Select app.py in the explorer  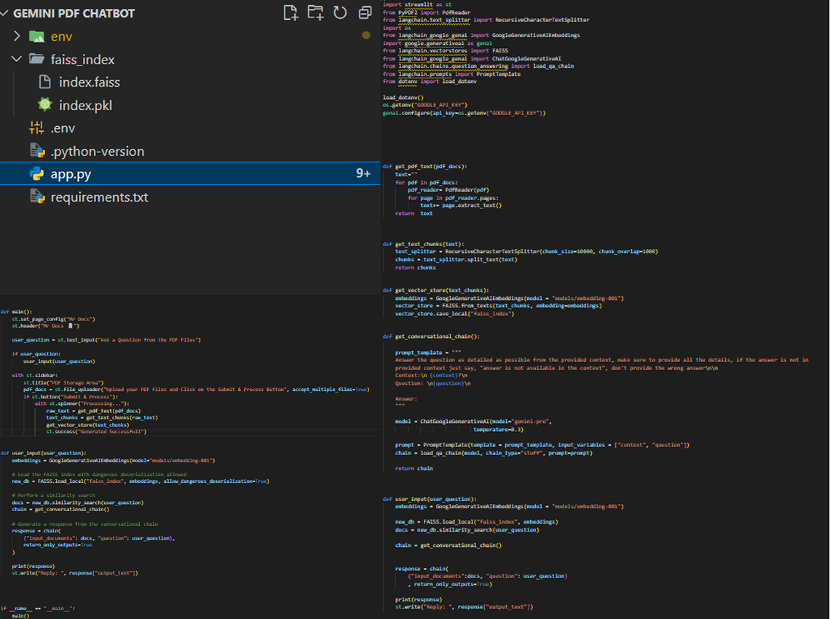click(x=190, y=173)
